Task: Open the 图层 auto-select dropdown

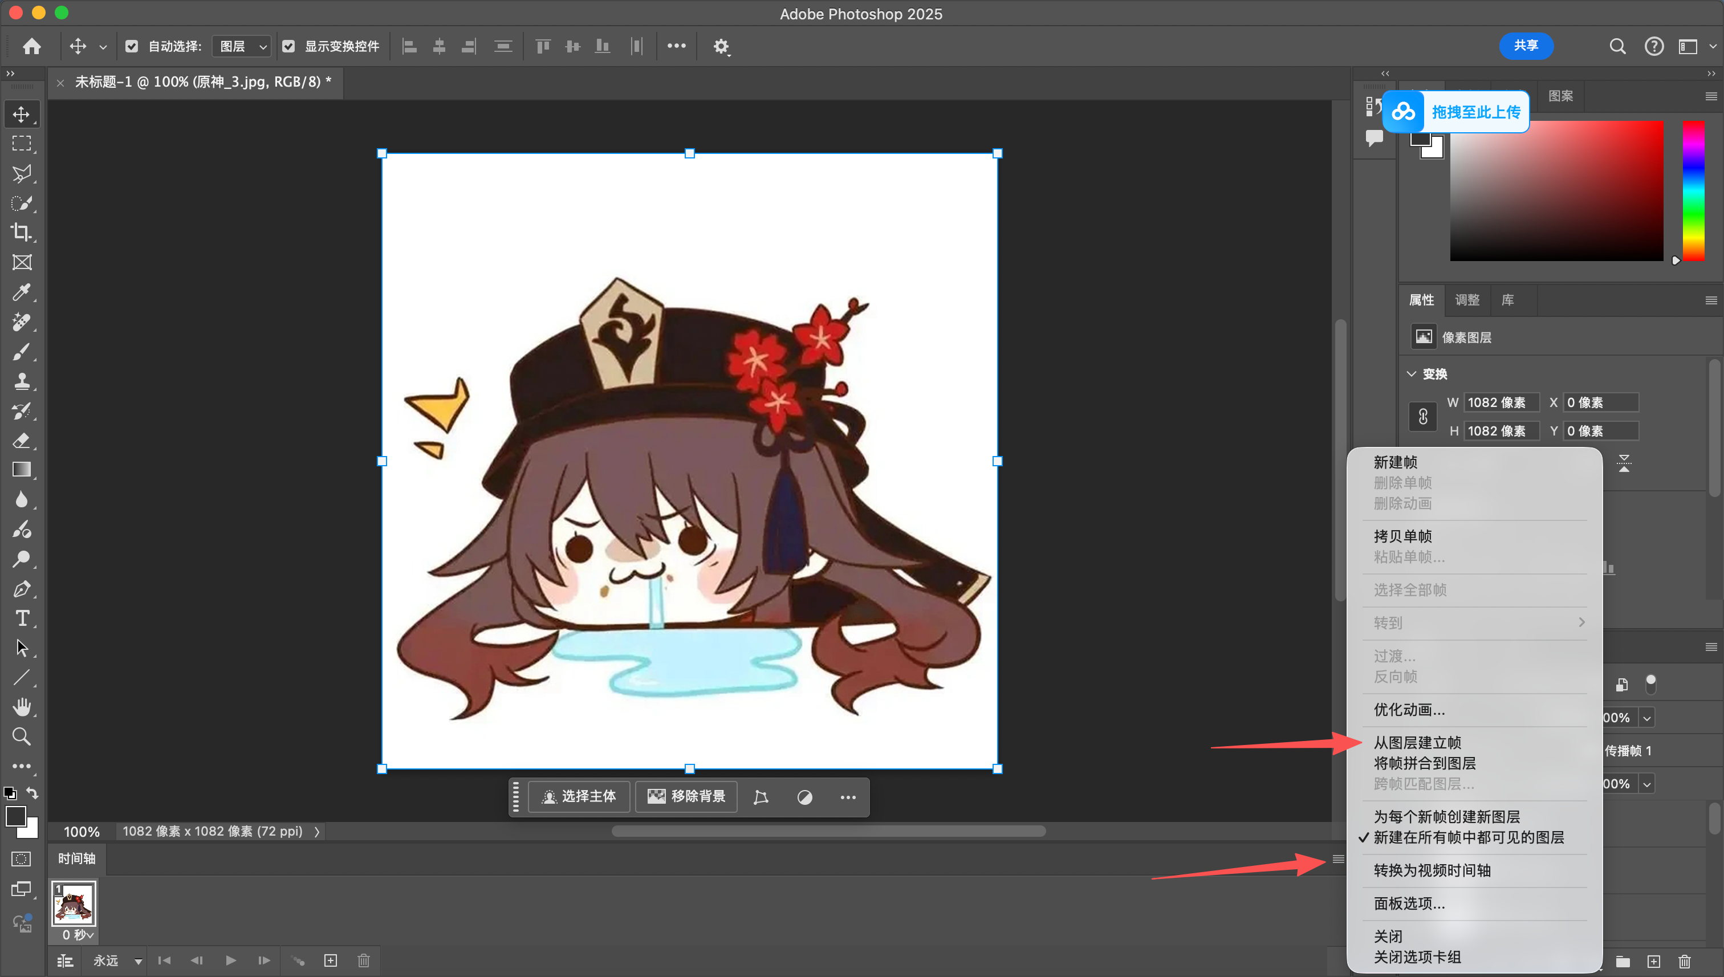Action: (242, 46)
